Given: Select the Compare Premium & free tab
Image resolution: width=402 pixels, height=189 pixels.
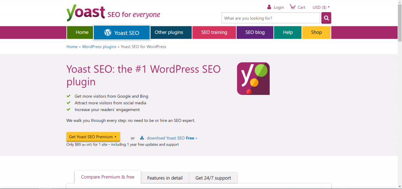Looking at the screenshot, I should 108,177.
